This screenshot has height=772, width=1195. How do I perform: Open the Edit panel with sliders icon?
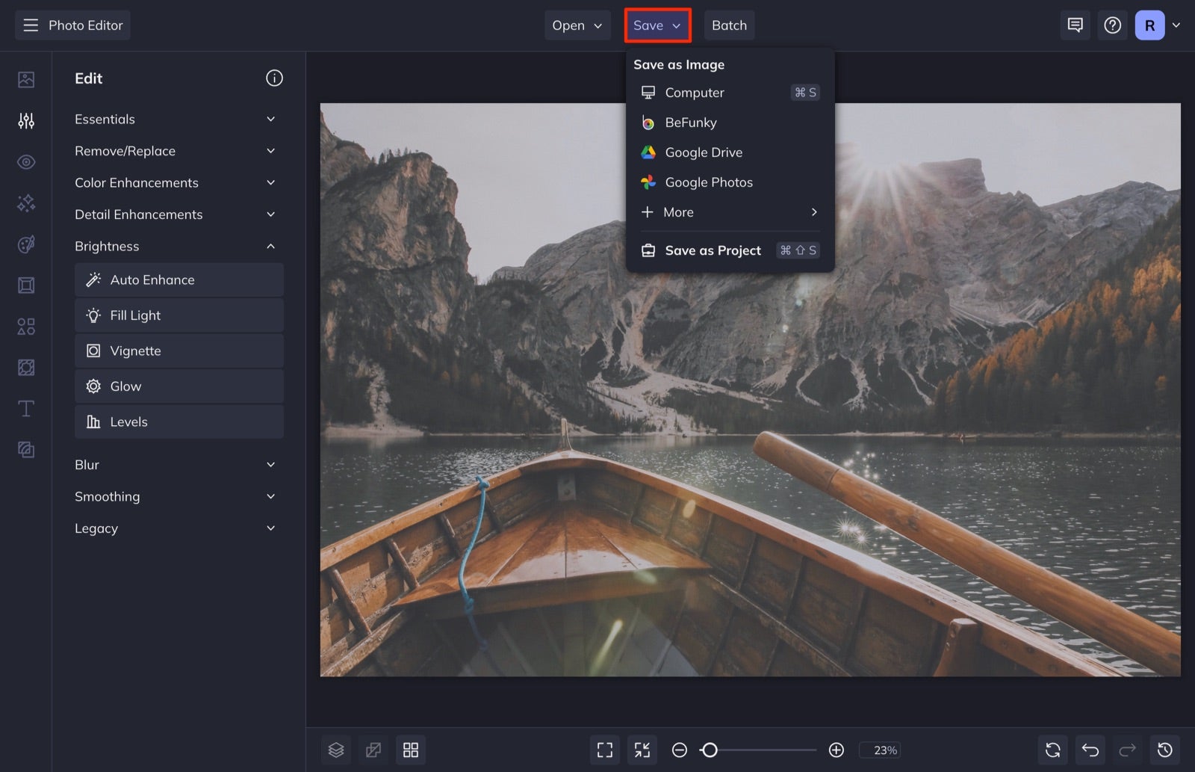tap(25, 120)
